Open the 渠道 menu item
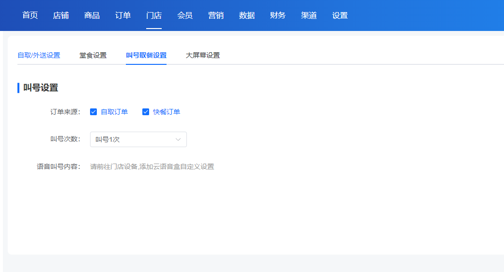504x272 pixels. click(309, 15)
